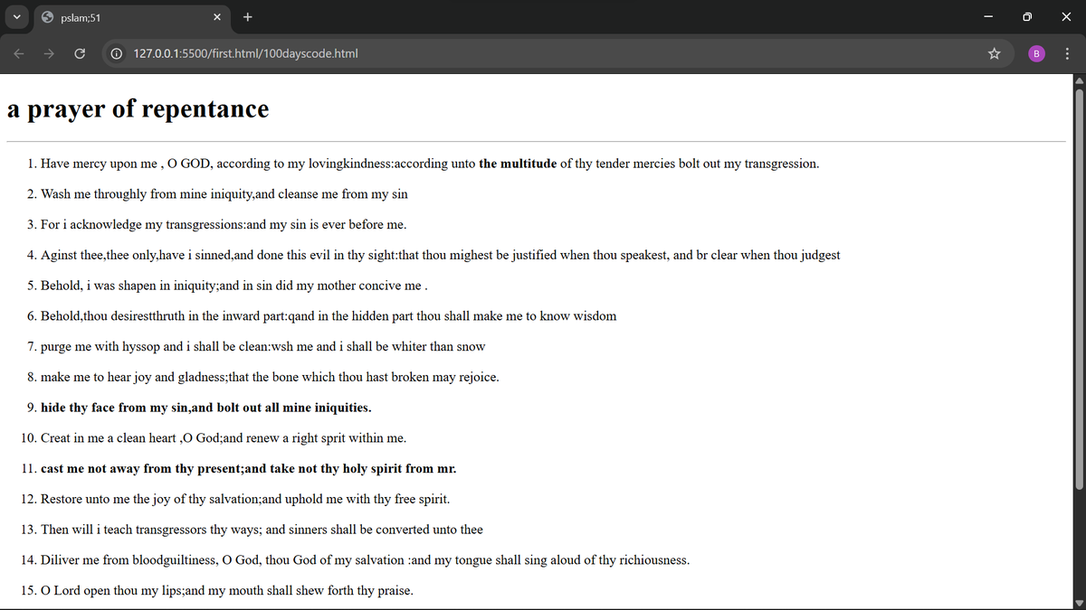
Task: Click the scrollbar up arrow
Action: tap(1078, 80)
